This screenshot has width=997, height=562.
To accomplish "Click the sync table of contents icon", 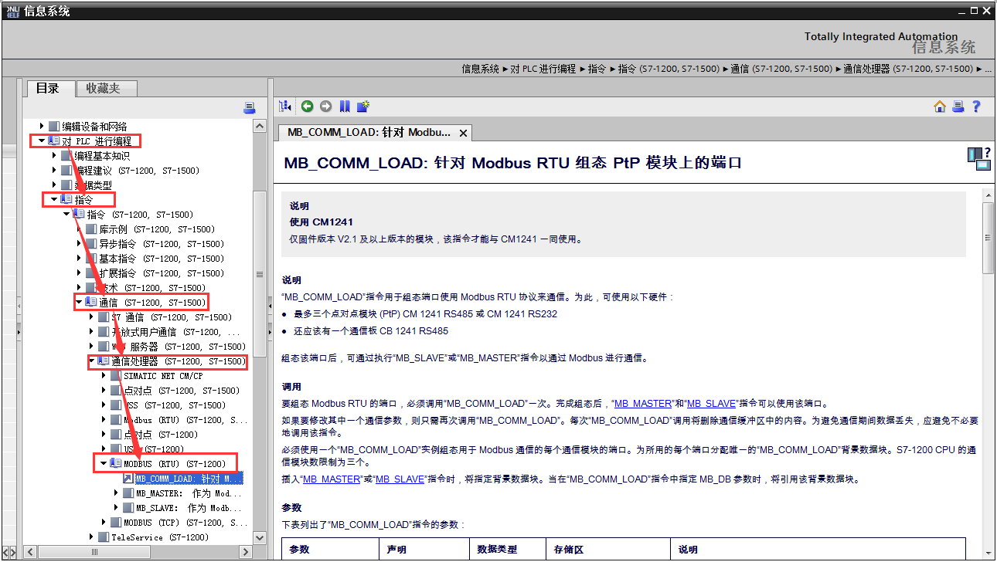I will pyautogui.click(x=285, y=106).
